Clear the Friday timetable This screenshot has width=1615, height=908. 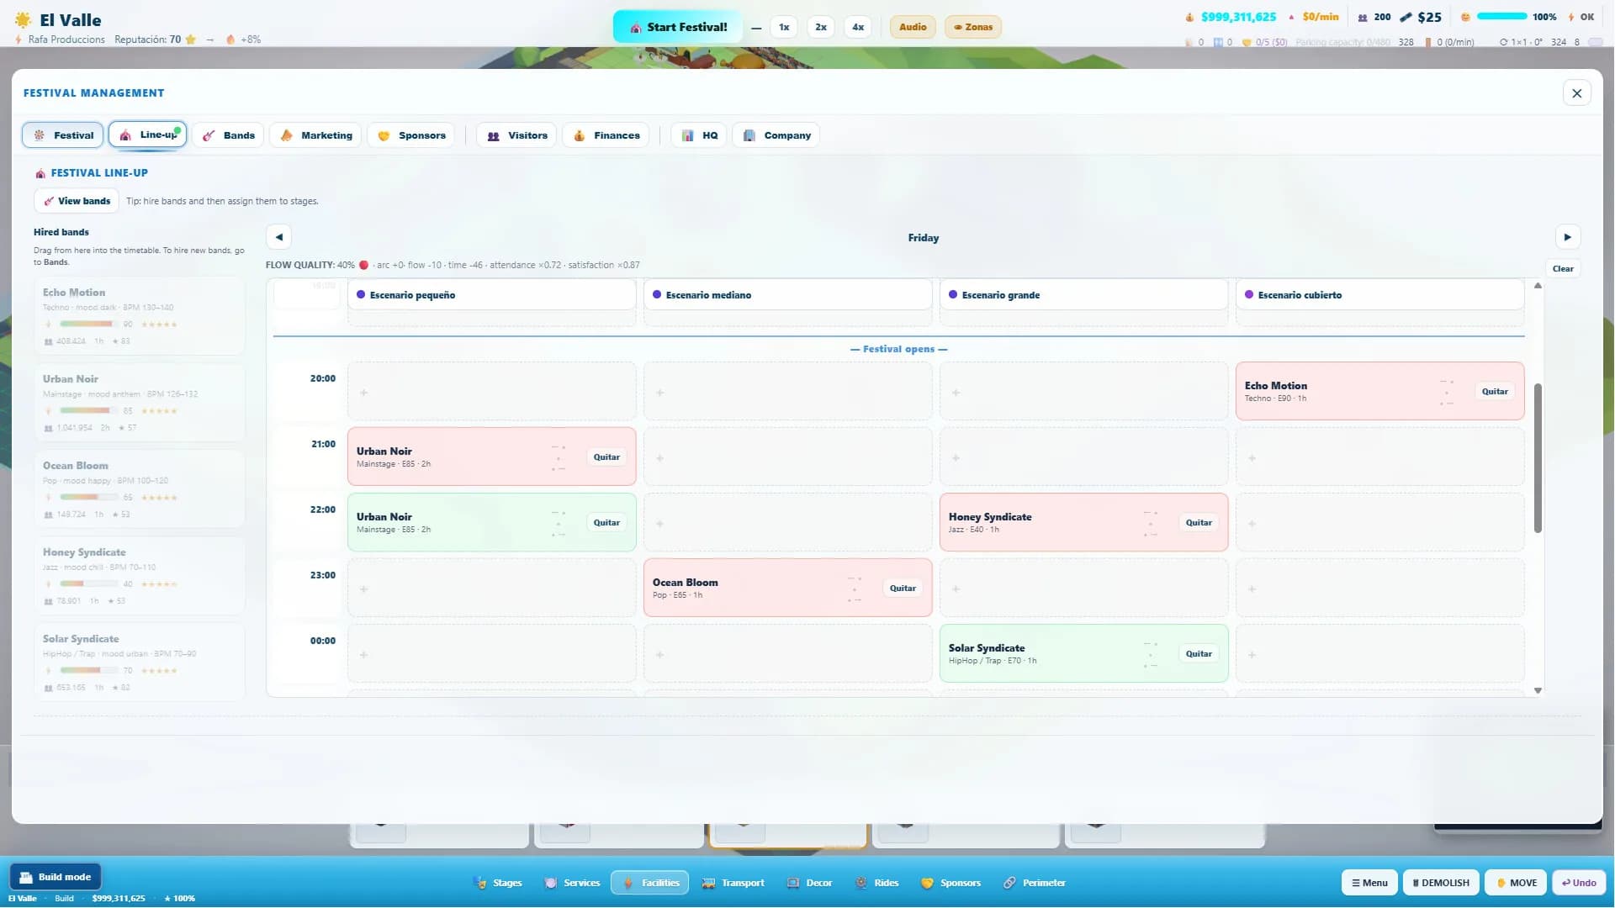pyautogui.click(x=1563, y=269)
